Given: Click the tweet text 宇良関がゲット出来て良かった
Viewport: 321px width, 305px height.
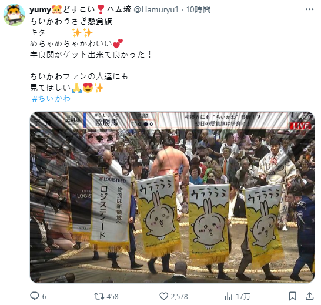Looking at the screenshot, I should click(88, 55).
